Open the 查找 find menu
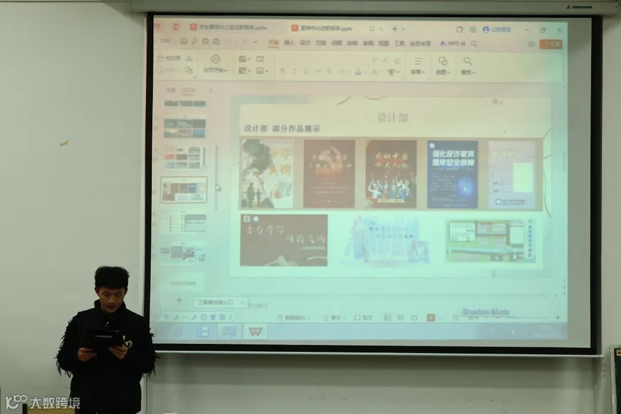 (x=467, y=66)
